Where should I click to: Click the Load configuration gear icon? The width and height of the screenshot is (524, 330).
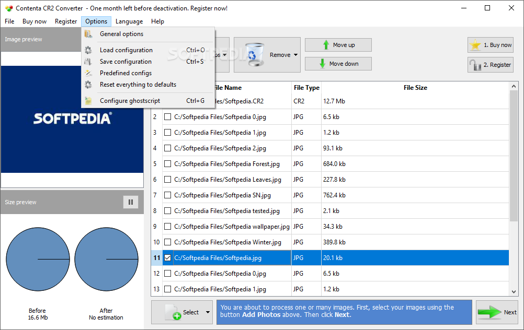[88, 50]
